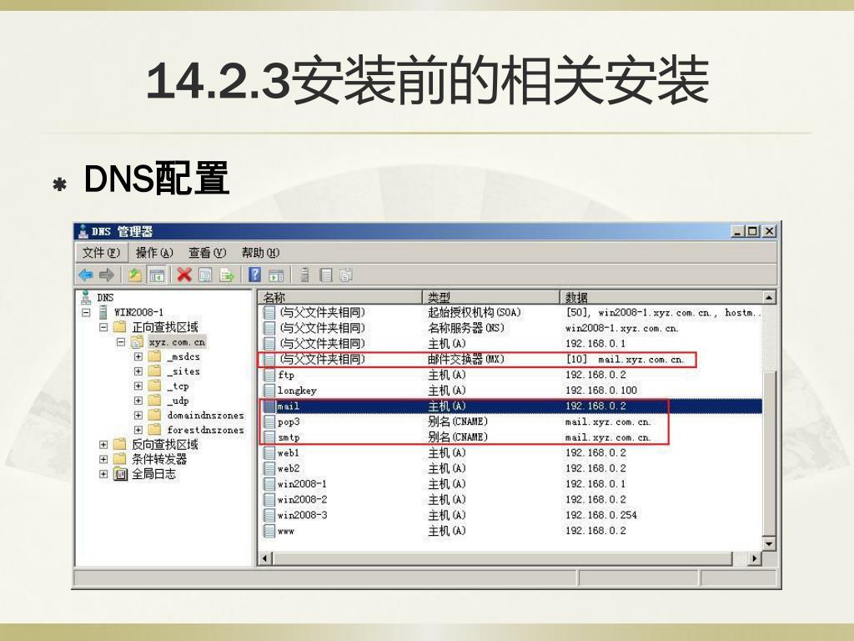Click the blue Help question mark icon
The height and width of the screenshot is (641, 854).
[254, 275]
